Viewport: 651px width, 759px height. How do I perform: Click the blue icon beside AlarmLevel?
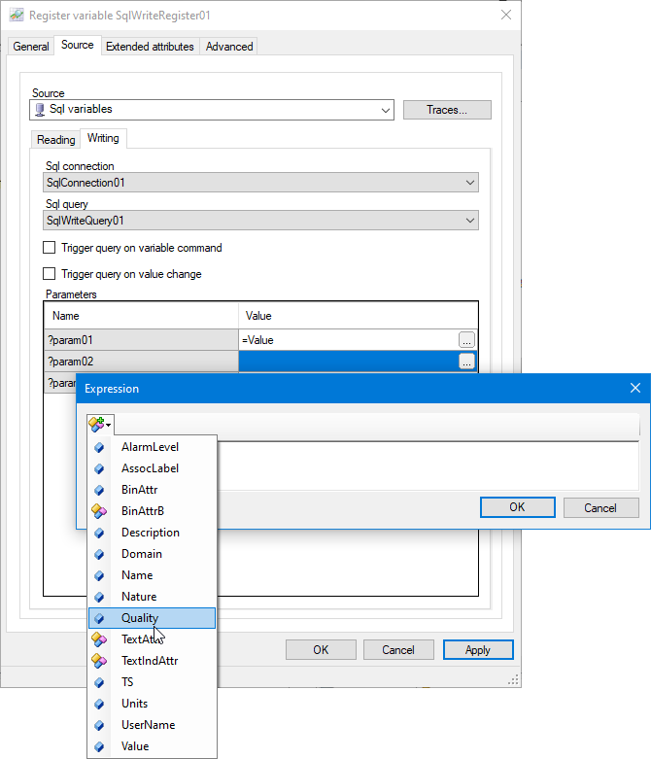[x=99, y=447]
